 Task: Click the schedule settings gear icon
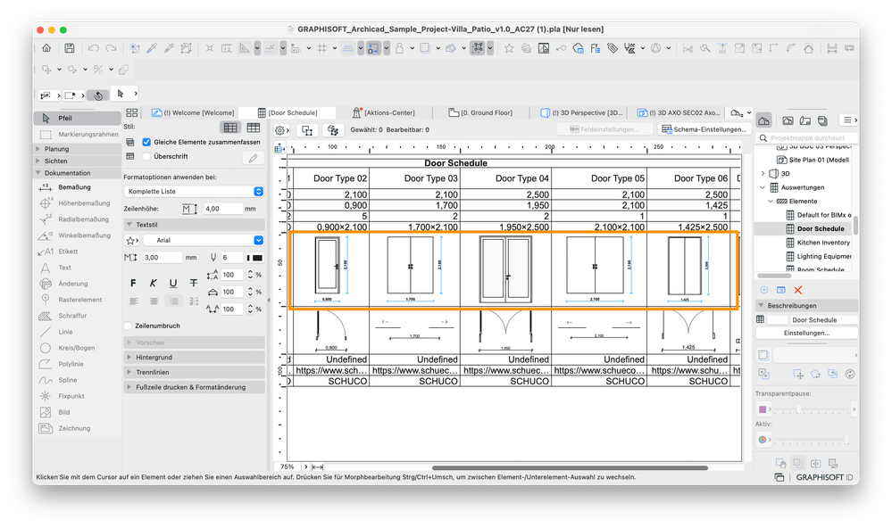pyautogui.click(x=280, y=131)
